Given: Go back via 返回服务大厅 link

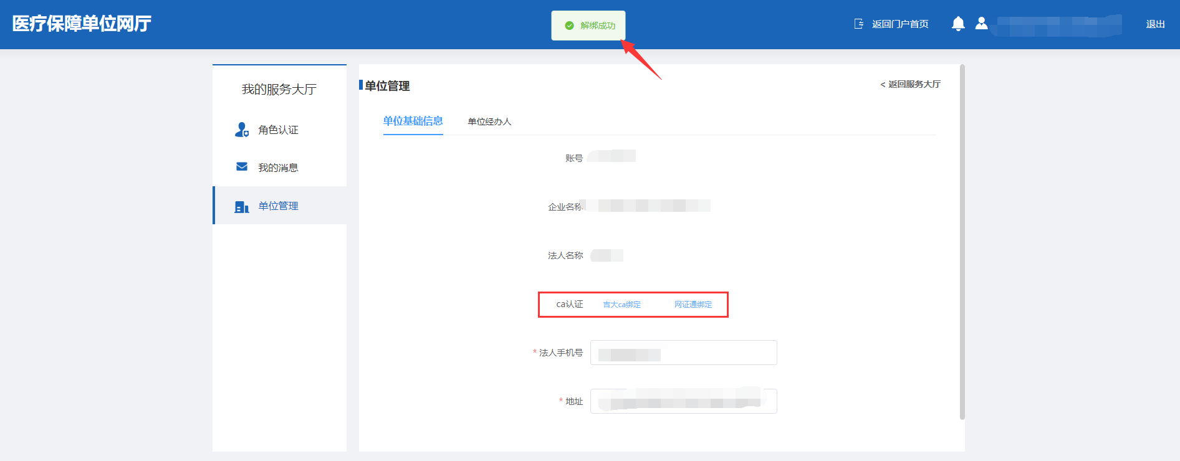Looking at the screenshot, I should pos(910,84).
